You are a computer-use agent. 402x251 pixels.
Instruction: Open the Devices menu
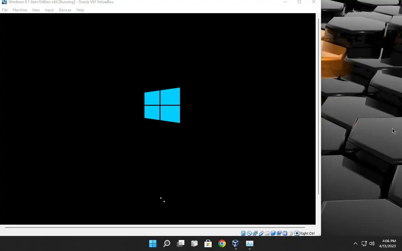pos(65,10)
